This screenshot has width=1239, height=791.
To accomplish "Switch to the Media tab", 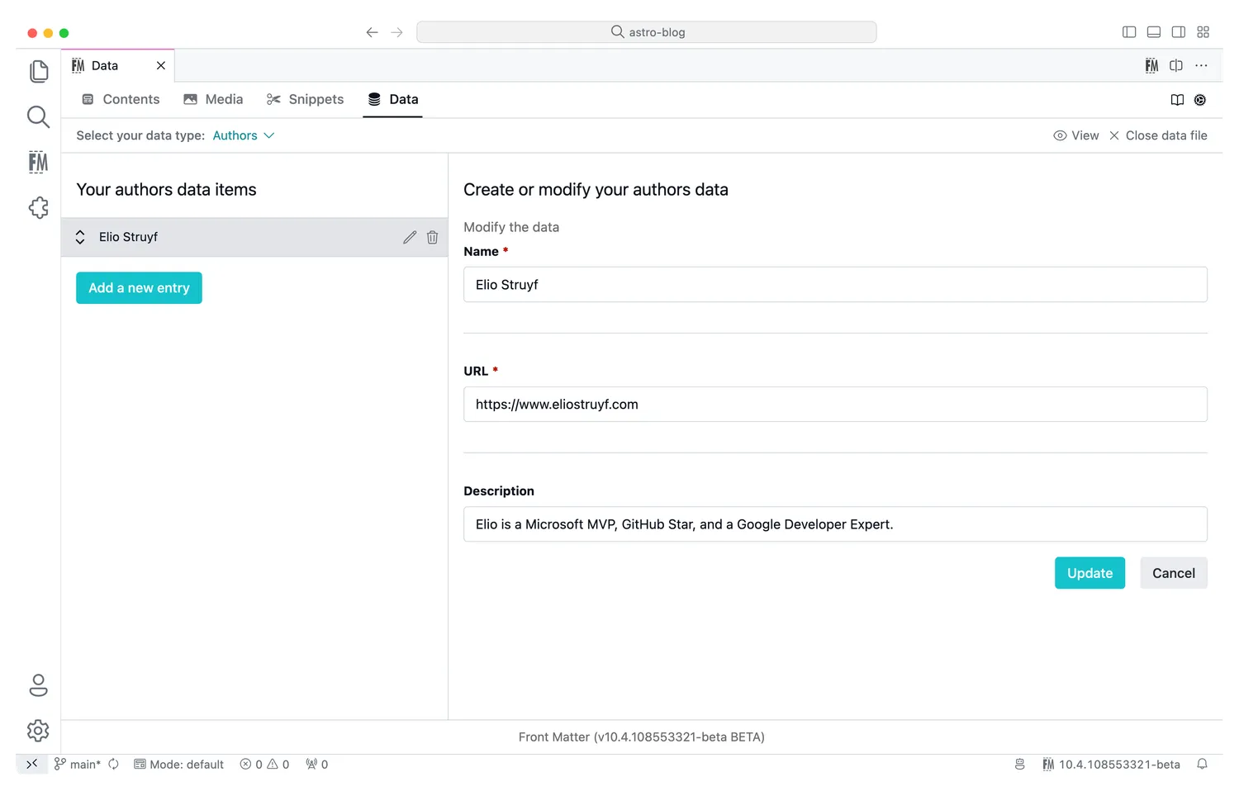I will point(213,99).
